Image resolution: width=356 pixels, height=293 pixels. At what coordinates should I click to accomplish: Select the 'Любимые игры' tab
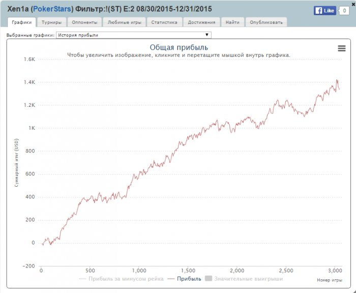point(124,22)
